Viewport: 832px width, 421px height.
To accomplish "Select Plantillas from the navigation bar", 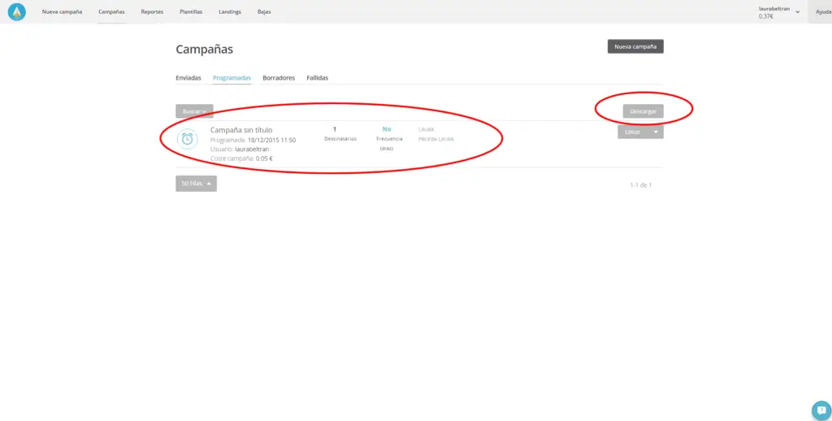I will click(191, 12).
